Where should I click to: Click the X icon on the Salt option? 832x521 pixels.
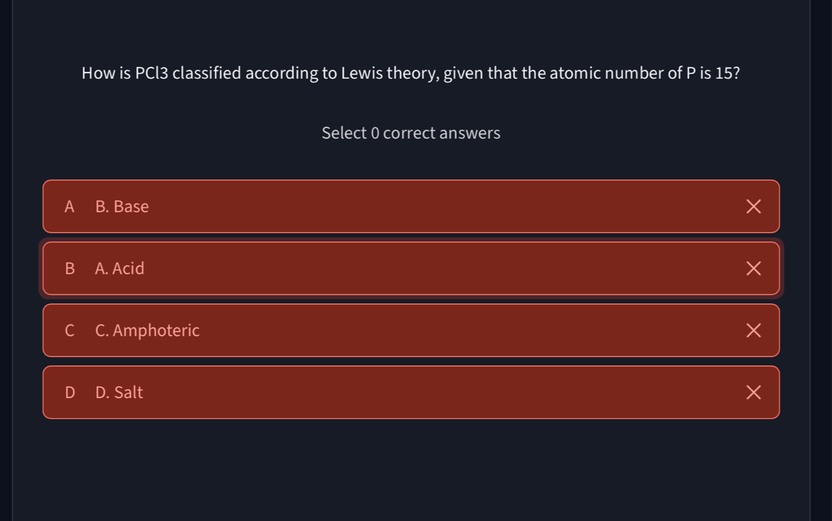(x=753, y=392)
